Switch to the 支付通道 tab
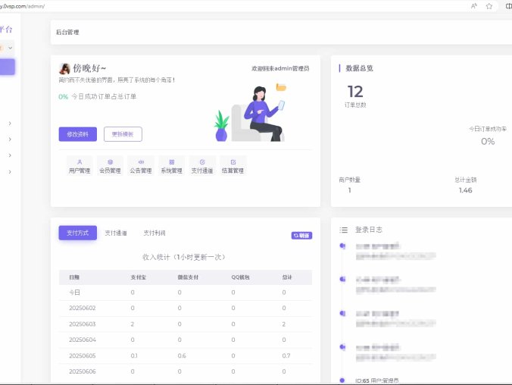512x385 pixels. click(116, 233)
